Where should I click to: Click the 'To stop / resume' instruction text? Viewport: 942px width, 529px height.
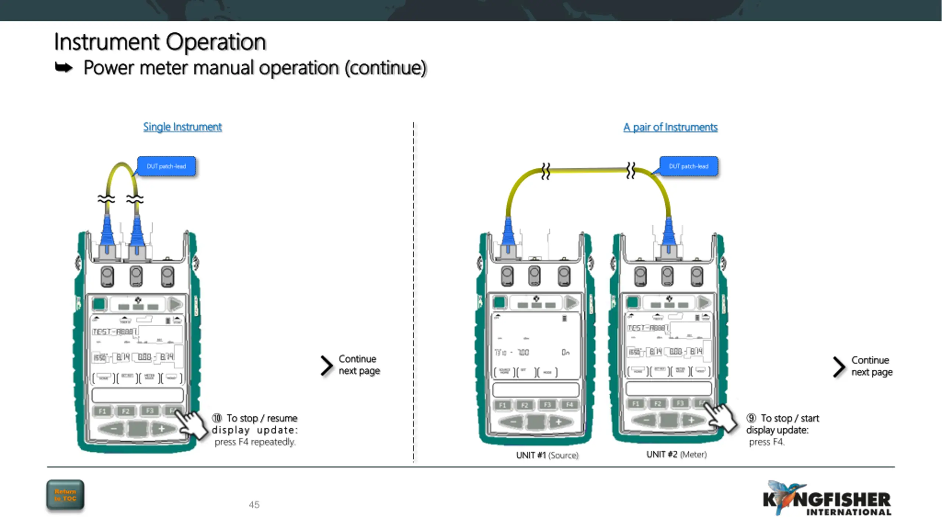(262, 418)
